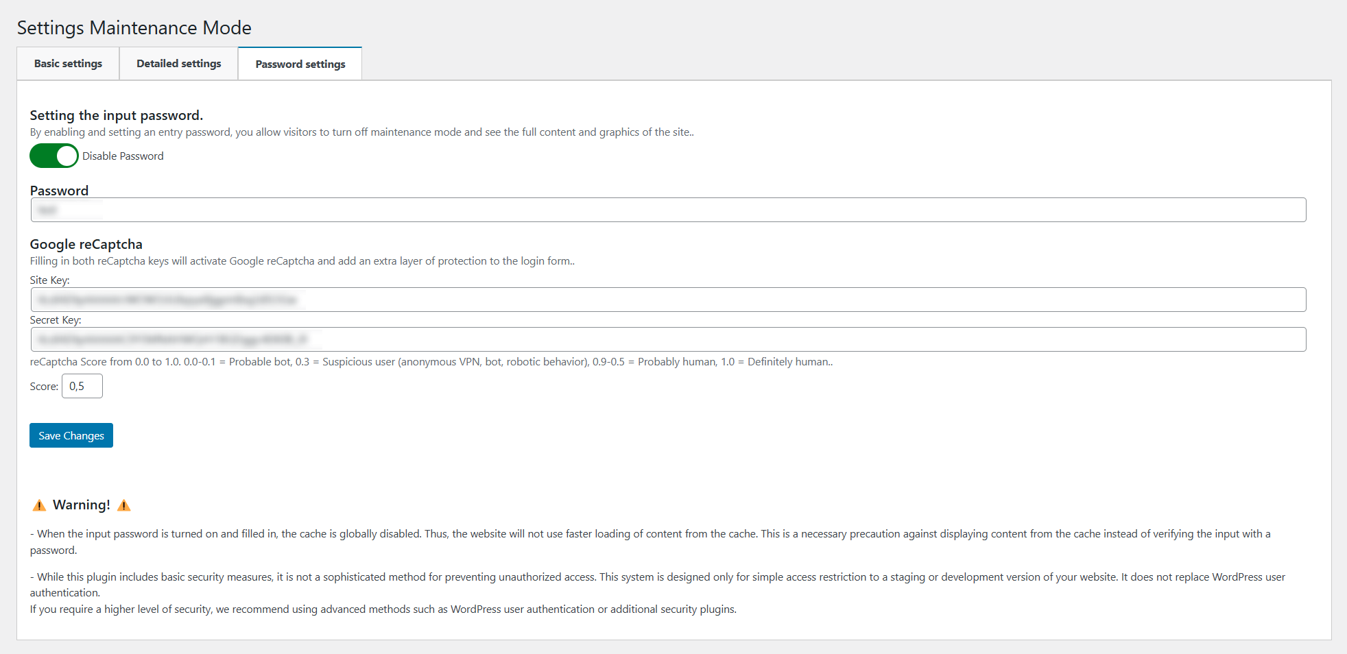Click the Settings Maintenance Mode page title
The height and width of the screenshot is (654, 1347).
(x=134, y=27)
